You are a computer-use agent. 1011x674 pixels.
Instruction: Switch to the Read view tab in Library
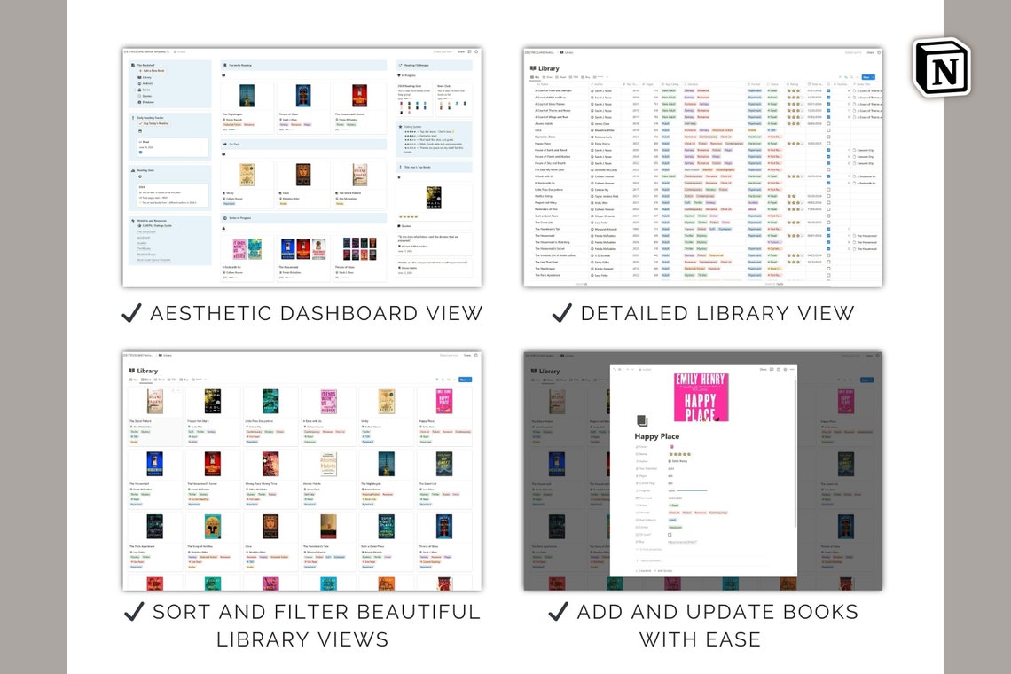(560, 76)
